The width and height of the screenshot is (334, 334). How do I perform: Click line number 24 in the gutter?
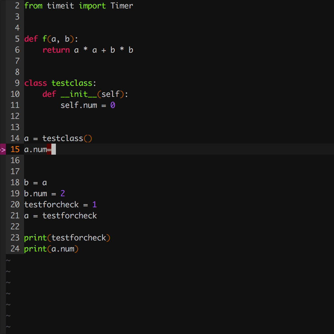(15, 249)
